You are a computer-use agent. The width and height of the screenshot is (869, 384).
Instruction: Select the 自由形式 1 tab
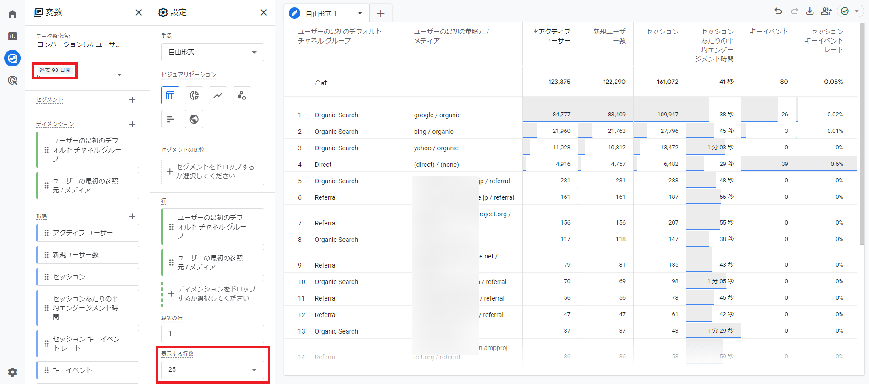[x=321, y=14]
